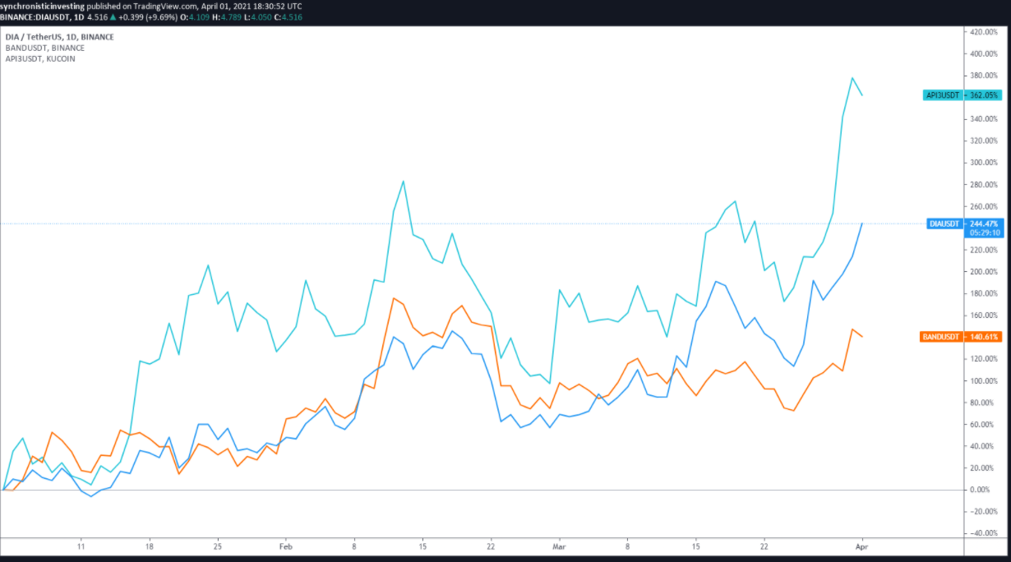Click the date label 25 on time axis
The height and width of the screenshot is (562, 1011).
pos(217,546)
